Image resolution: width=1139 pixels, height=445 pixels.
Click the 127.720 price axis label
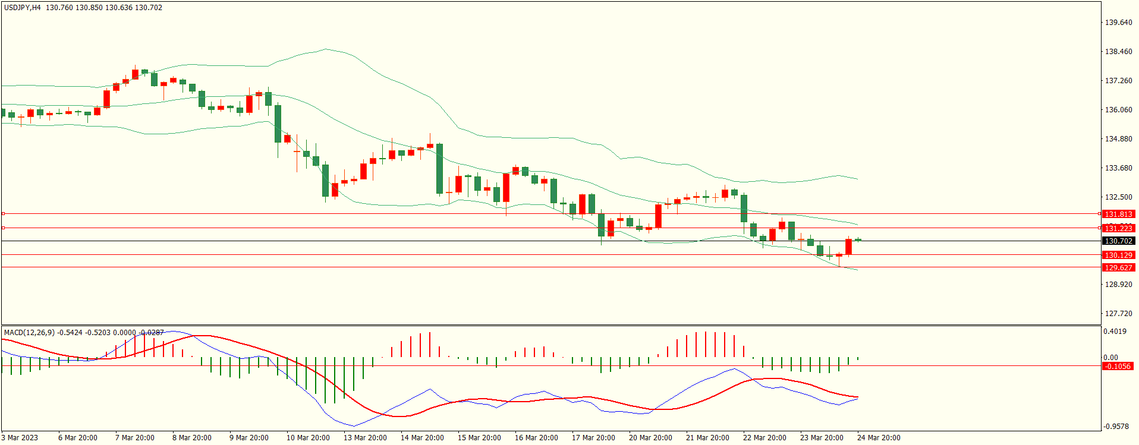[x=1118, y=314]
